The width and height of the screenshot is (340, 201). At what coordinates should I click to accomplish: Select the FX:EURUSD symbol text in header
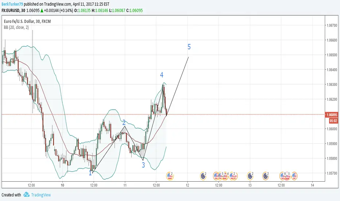point(10,11)
